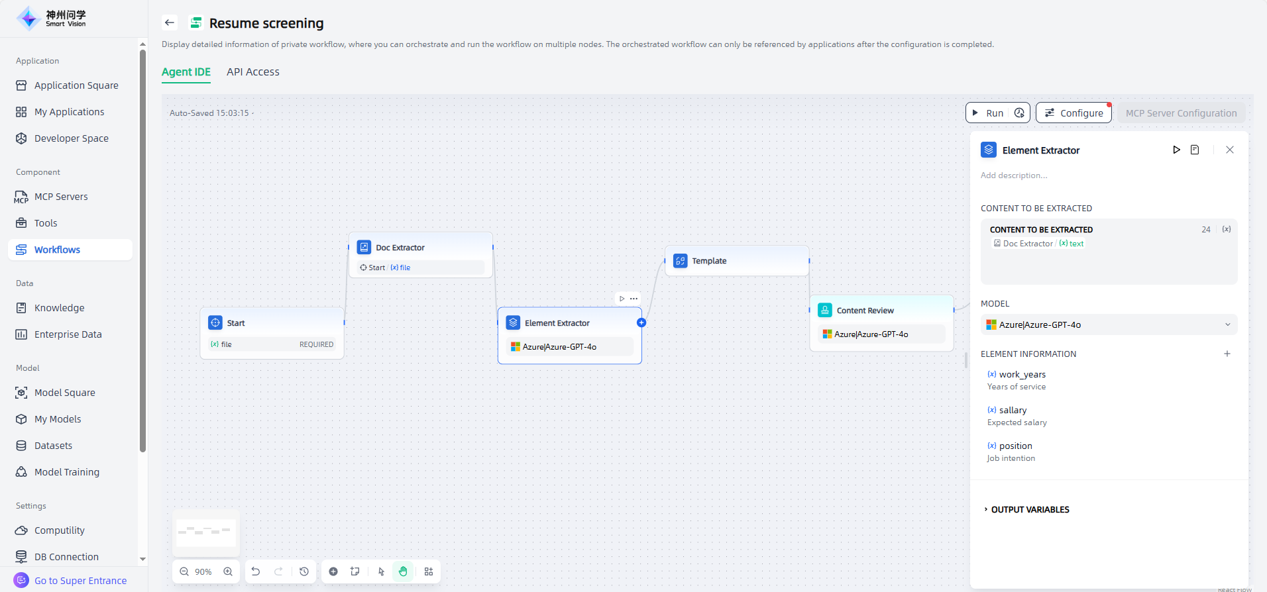
Task: Click the sidebar vertical scrollbar
Action: point(142,252)
